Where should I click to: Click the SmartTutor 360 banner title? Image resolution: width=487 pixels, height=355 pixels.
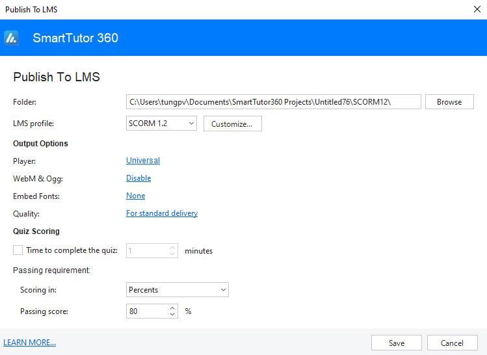pos(75,38)
